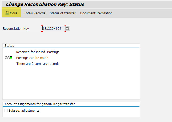This screenshot has width=172, height=122.
Task: Click the Change Reconciliation Key: Status title
Action: [45, 4]
